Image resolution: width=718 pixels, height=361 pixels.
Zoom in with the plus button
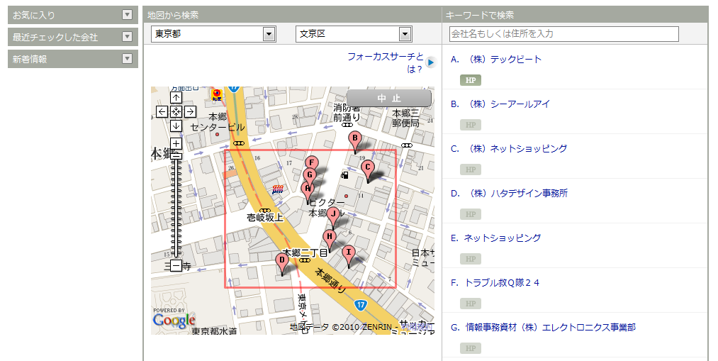tap(176, 143)
